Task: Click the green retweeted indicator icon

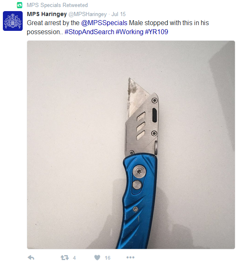Action: point(20,5)
